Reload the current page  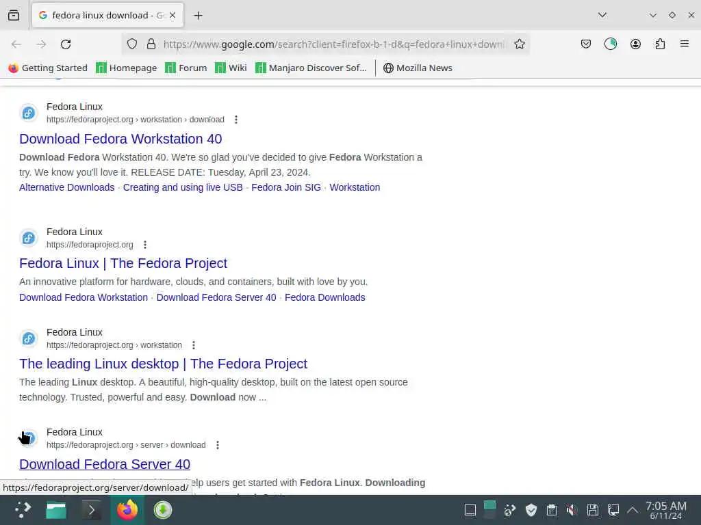[x=66, y=44]
